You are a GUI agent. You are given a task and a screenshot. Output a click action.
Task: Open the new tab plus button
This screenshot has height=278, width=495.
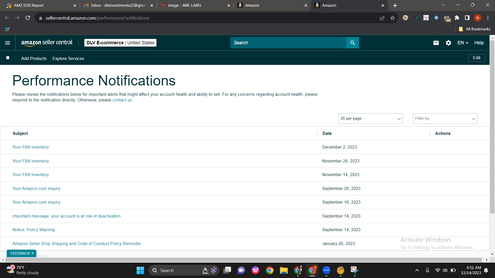[x=395, y=5]
